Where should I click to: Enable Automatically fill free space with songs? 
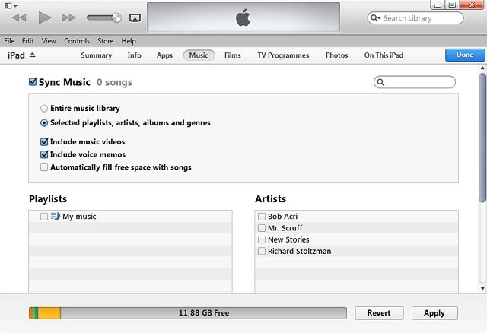44,167
